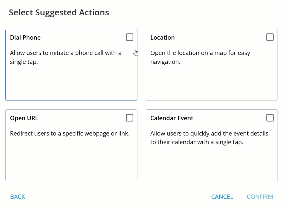
Task: Click blank space inside the Location card
Action: click(x=212, y=84)
